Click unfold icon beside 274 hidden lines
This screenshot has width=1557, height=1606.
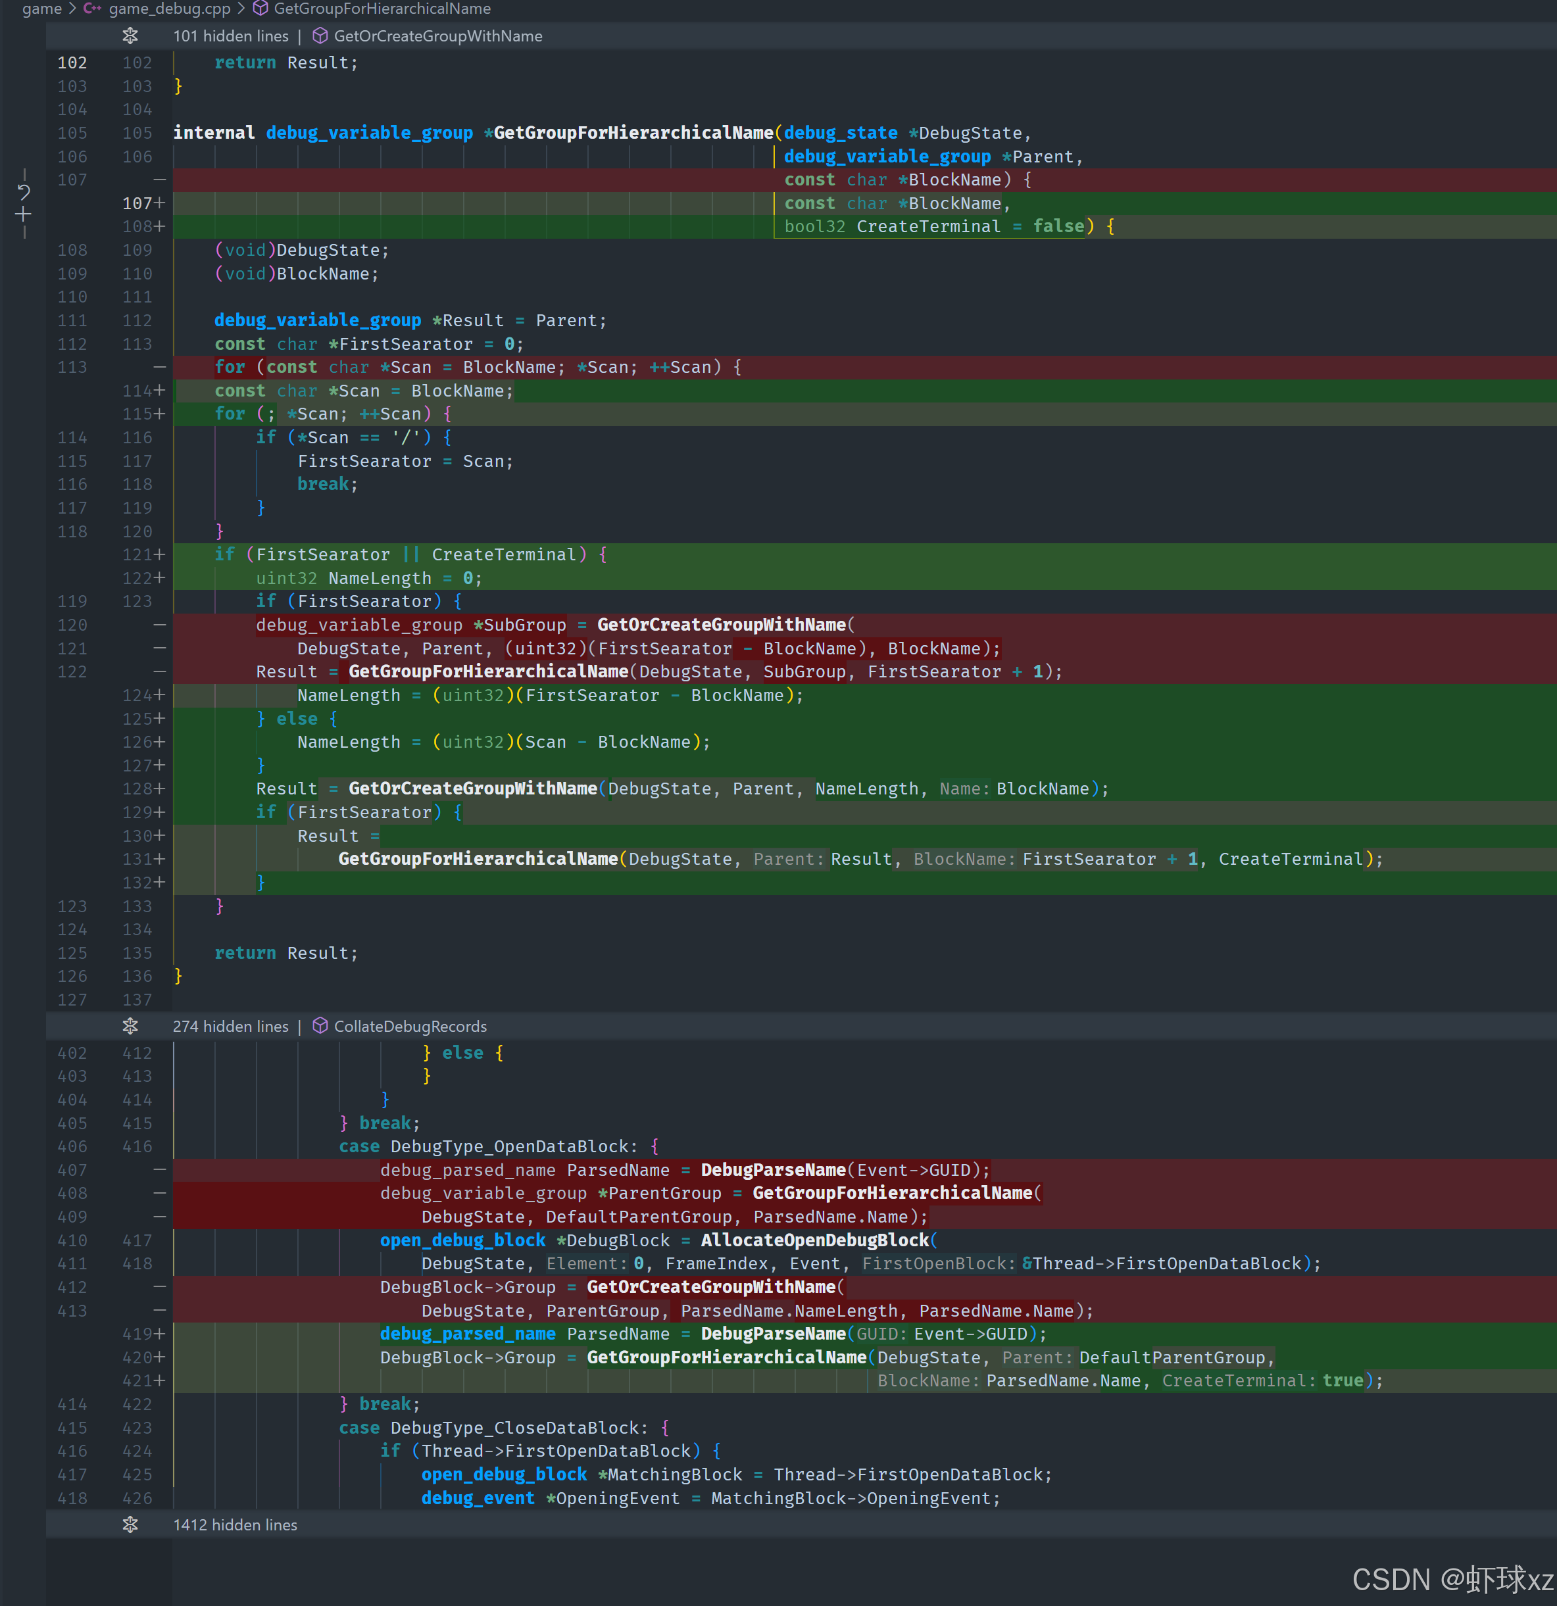(130, 1026)
